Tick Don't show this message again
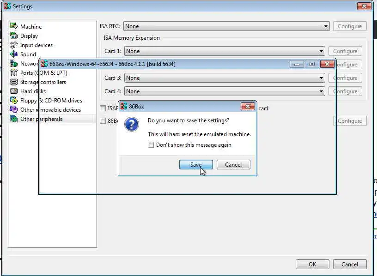377x276 pixels. pyautogui.click(x=151, y=144)
